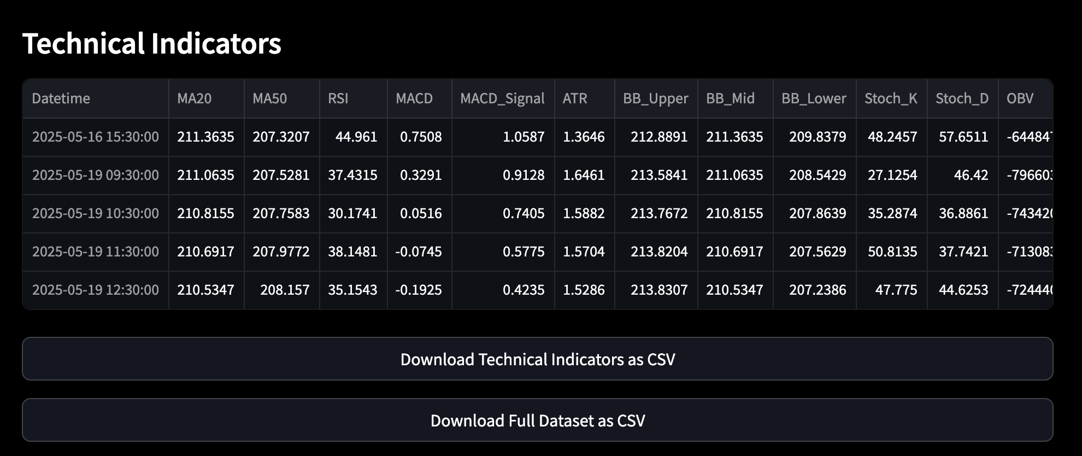Click MACD_Signal cell 1.0587
This screenshot has width=1082, height=456.
[503, 137]
